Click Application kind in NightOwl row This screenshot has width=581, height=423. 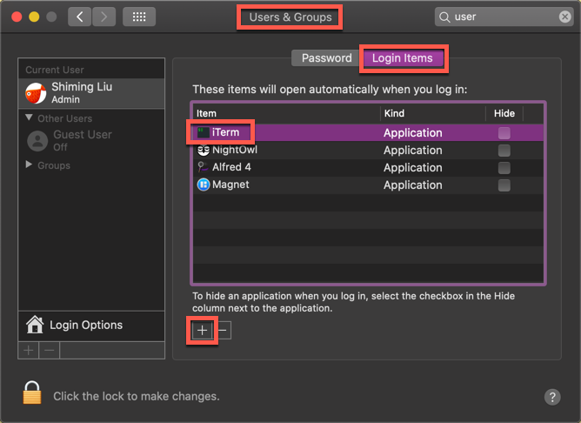(413, 151)
